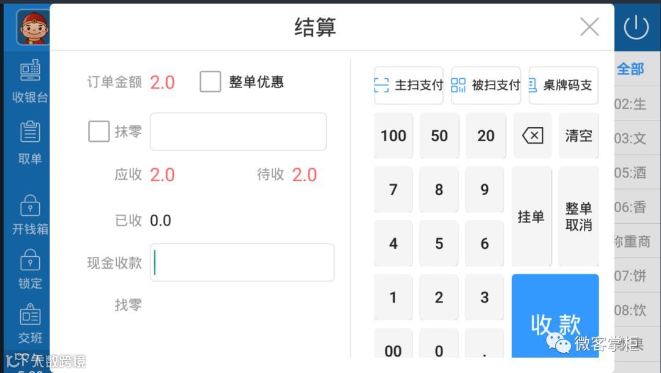This screenshot has height=373, width=661.
Task: Tap keypad digit 1
Action: point(394,297)
